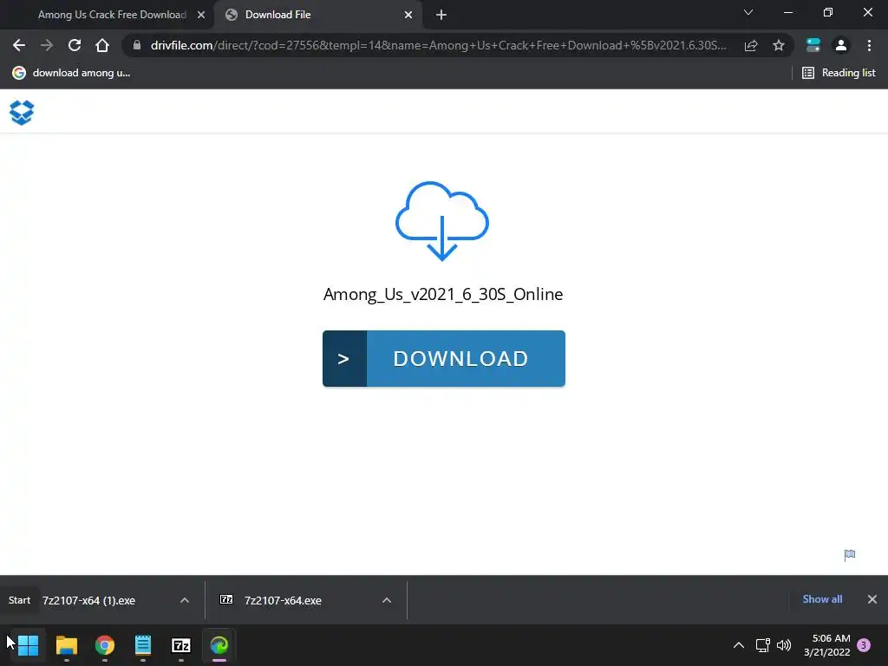Screen dimensions: 888x666
Task: Open Google Chrome from taskbar
Action: [x=105, y=645]
